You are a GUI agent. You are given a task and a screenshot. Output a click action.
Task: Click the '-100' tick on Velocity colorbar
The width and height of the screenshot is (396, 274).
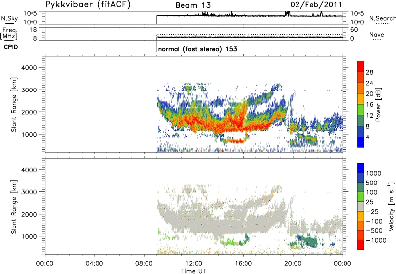point(374,221)
